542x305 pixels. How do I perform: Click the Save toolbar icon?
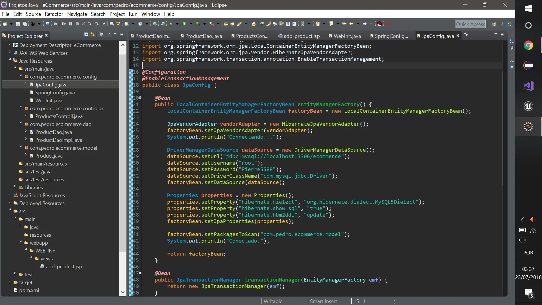[18, 24]
